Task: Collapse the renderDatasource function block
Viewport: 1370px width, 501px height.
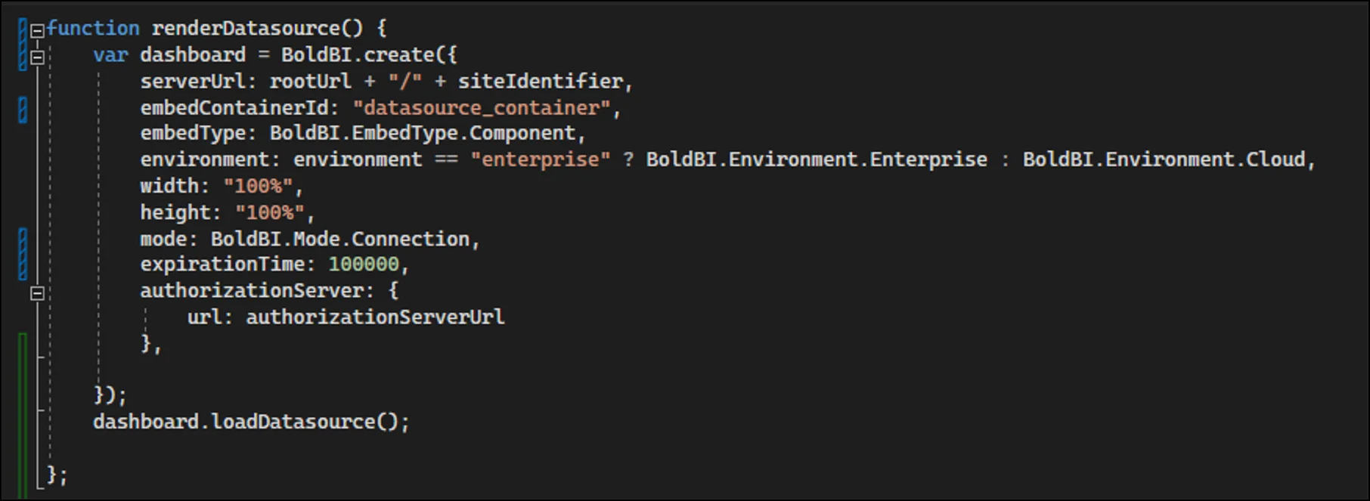Action: 37,31
